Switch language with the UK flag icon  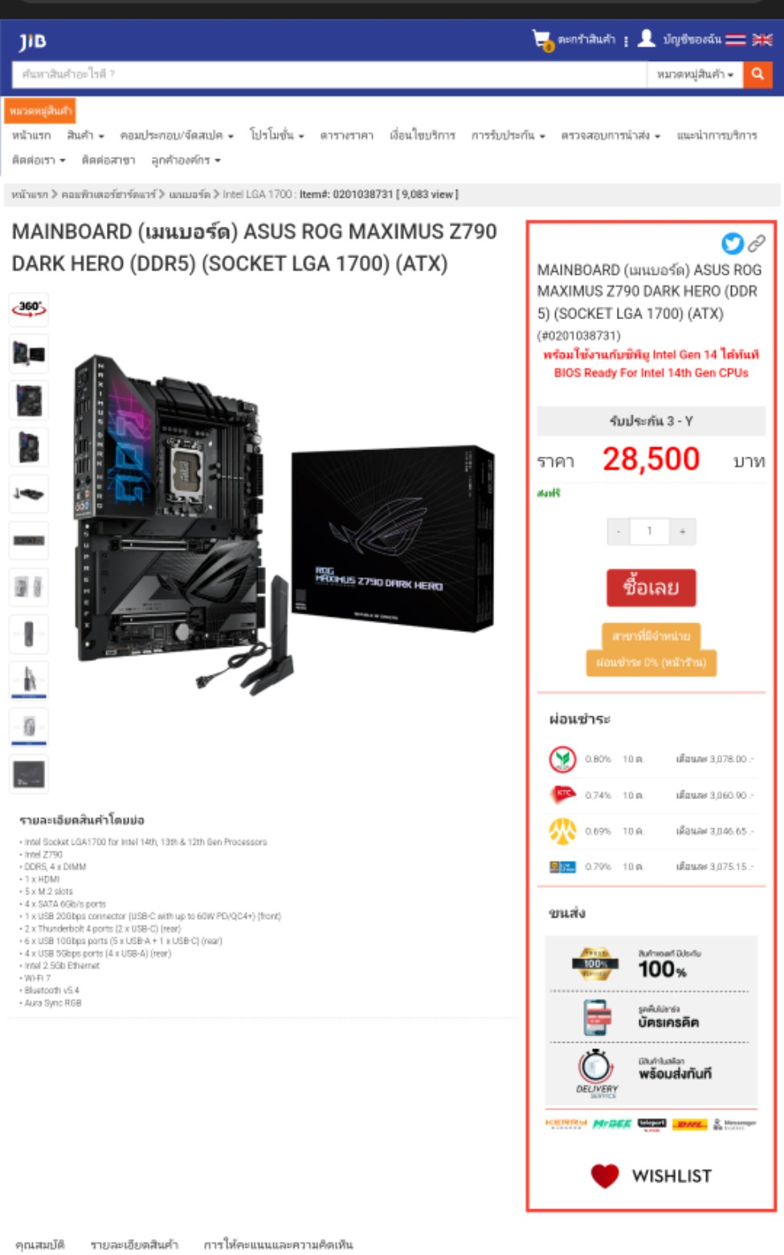point(762,39)
